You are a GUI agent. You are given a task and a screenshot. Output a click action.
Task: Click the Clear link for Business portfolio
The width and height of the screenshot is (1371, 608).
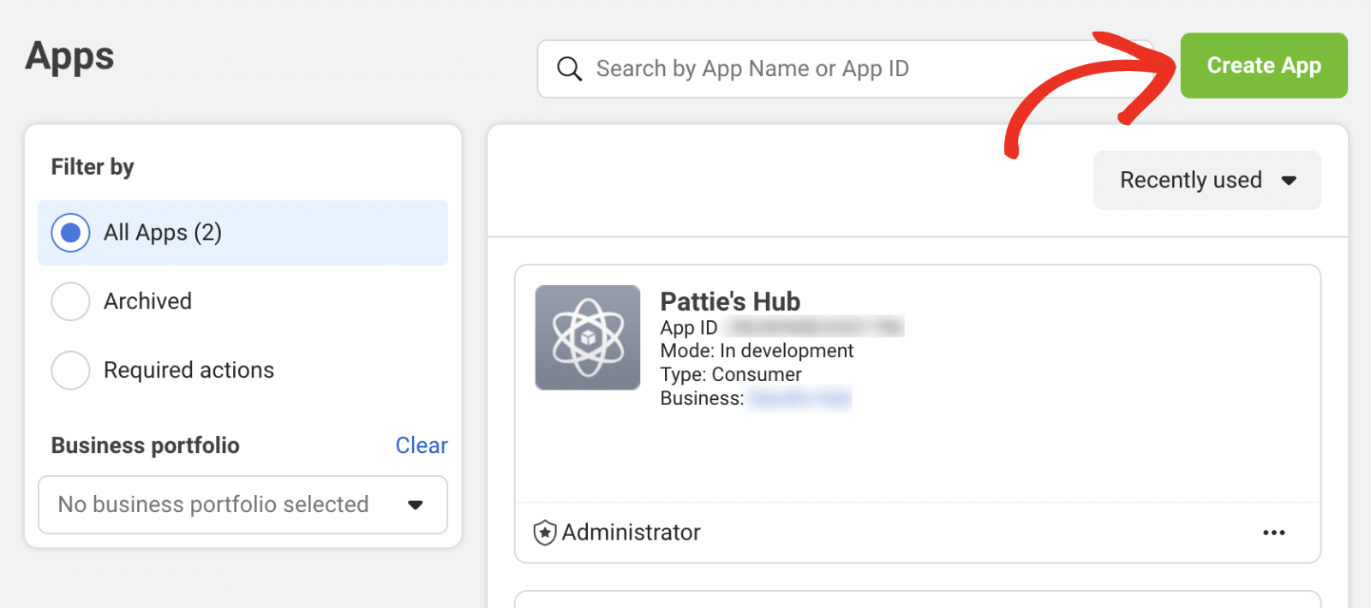click(x=422, y=445)
